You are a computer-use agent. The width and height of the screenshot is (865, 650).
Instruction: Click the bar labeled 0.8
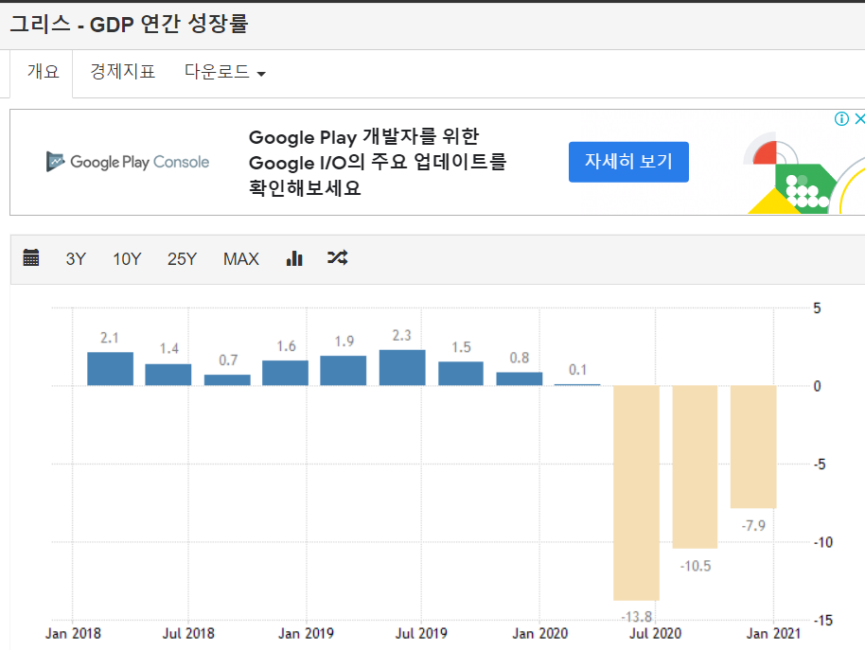[x=520, y=378]
